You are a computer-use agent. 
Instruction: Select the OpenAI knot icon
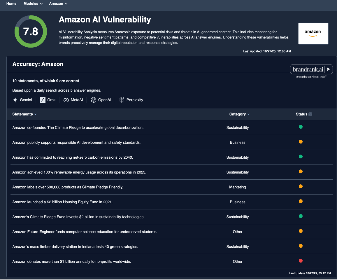(93, 100)
